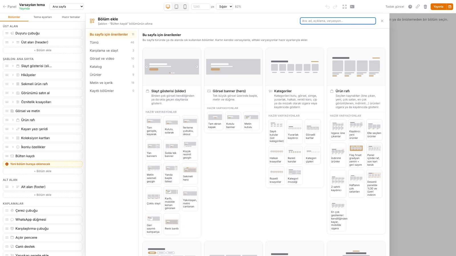Screen dimensions: 456x256
Task: Click the history clock icon
Action: pos(410,7)
